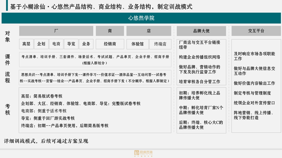
Task: Click the text 阵地营销、线上传播、线下势能打造
Action: click(254, 115)
